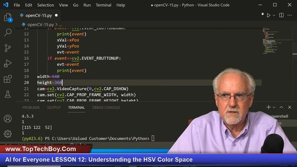Expand the run options dropdown arrow
The height and width of the screenshot is (167, 297).
(274, 15)
